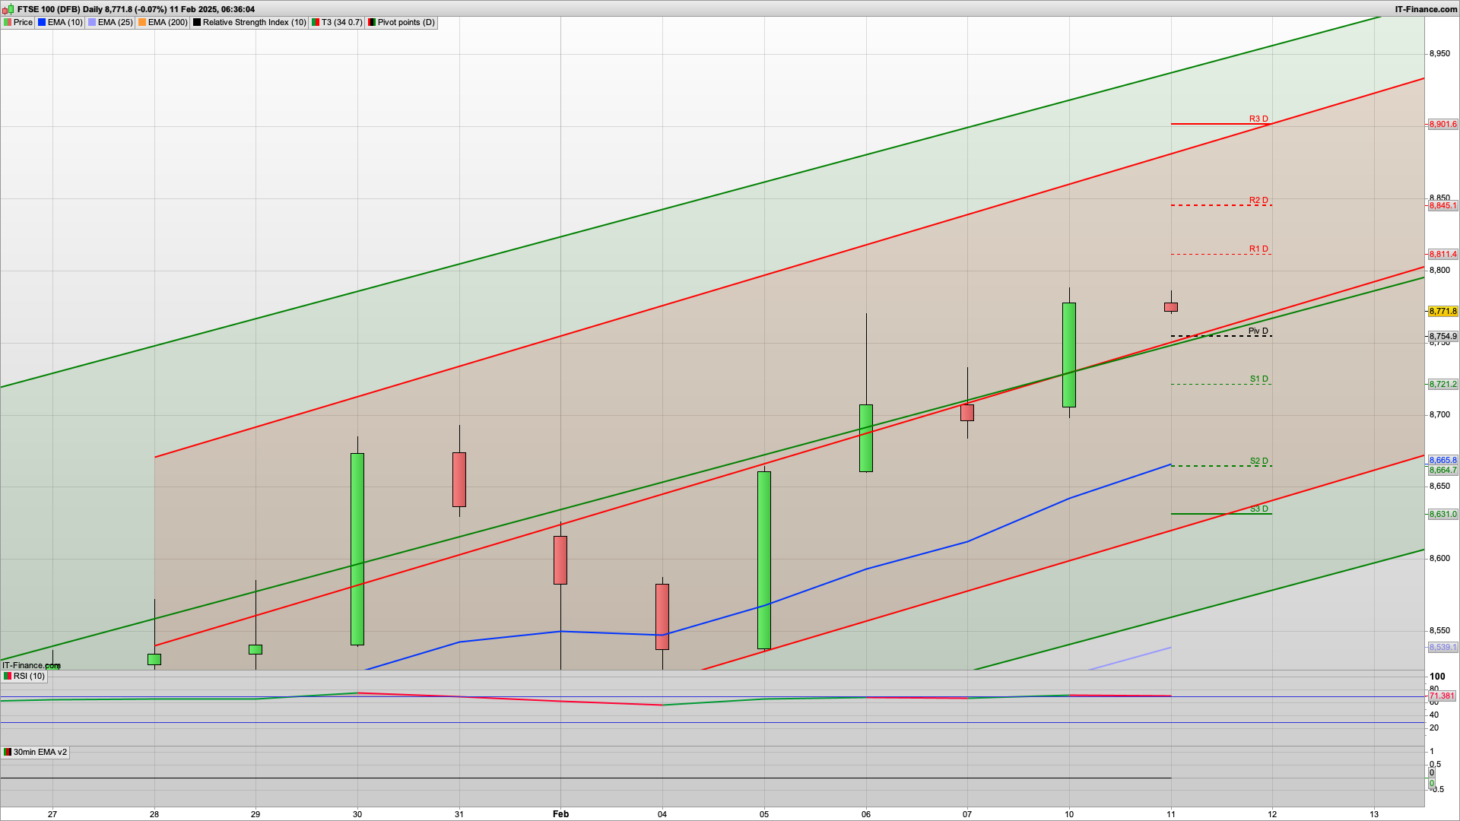Click the Piv D pivot label

pos(1258,331)
